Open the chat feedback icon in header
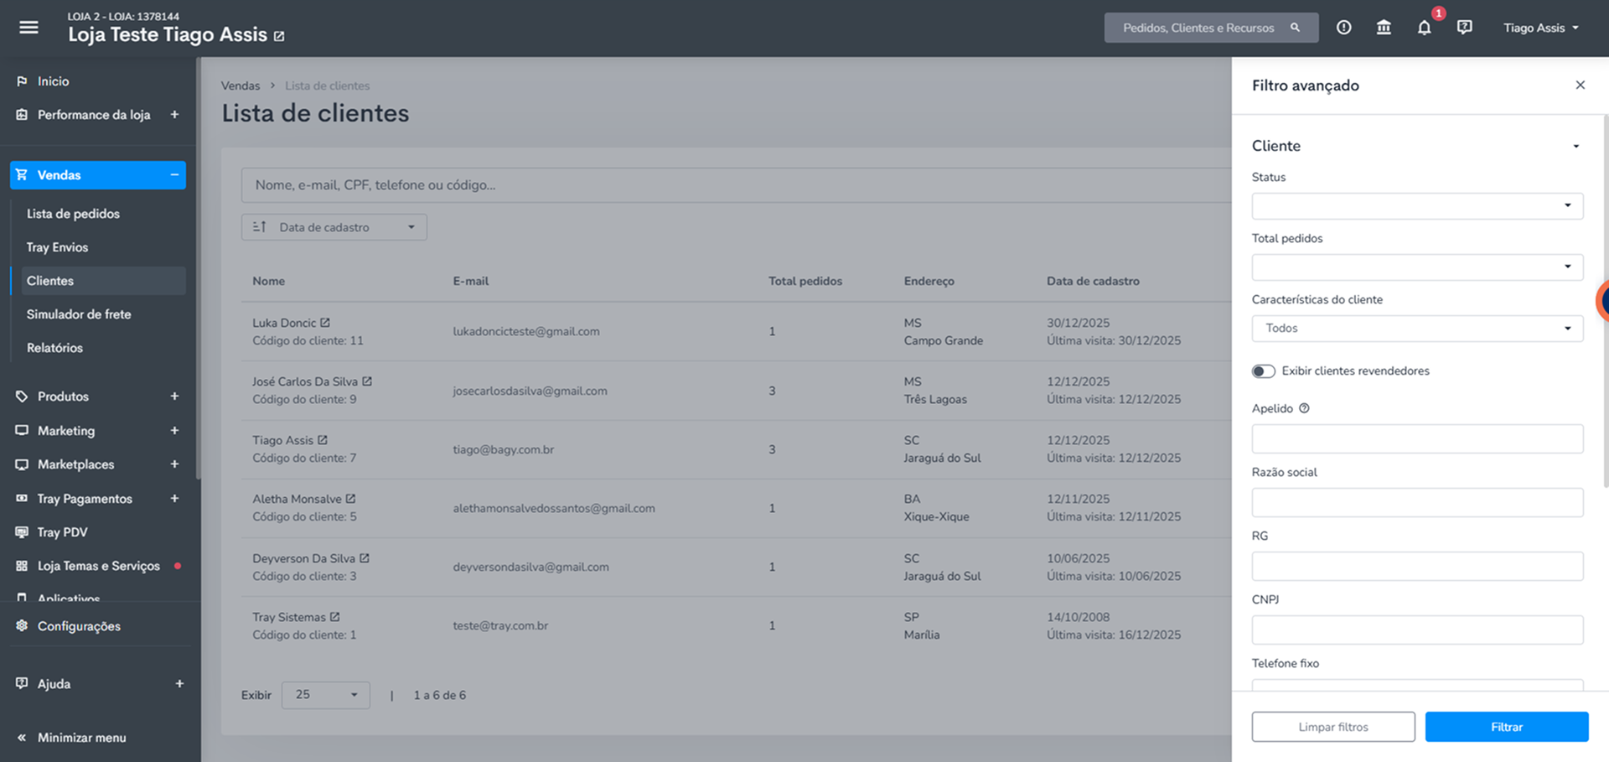Screen dimensions: 1609x762 coord(1464,28)
